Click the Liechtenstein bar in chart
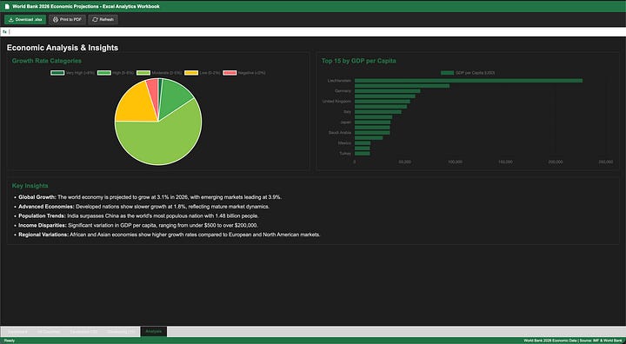 469,81
